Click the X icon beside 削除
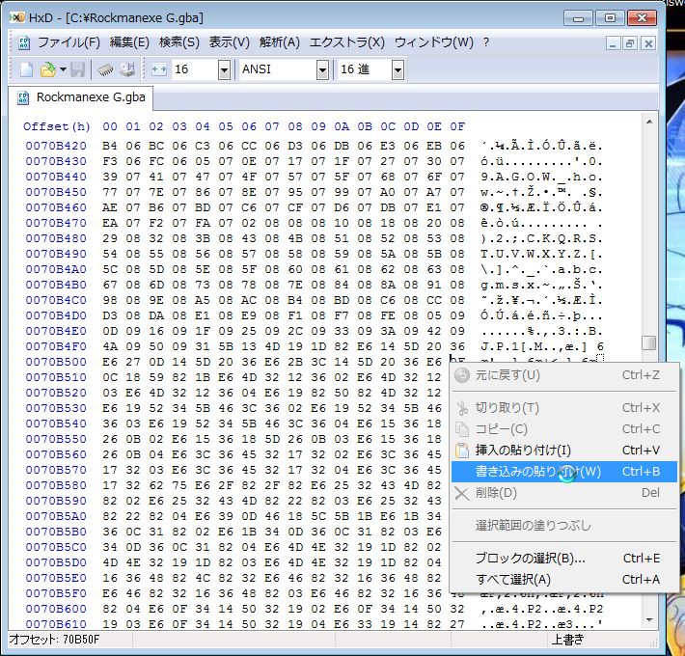 [462, 494]
